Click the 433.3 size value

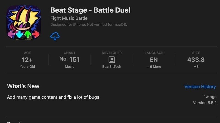click(x=196, y=60)
